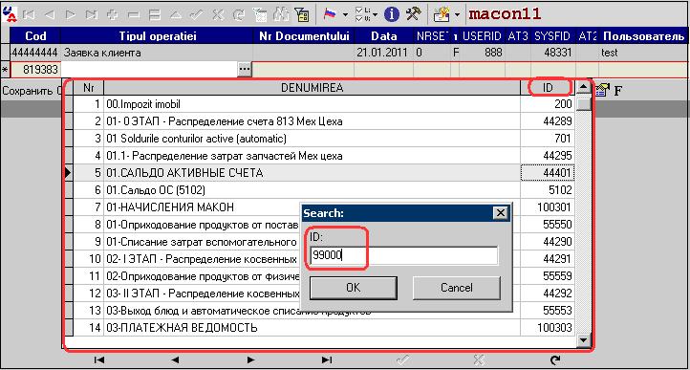690x370 pixels.
Task: Open the dropdown arrow beside wizard icon
Action: pos(457,14)
